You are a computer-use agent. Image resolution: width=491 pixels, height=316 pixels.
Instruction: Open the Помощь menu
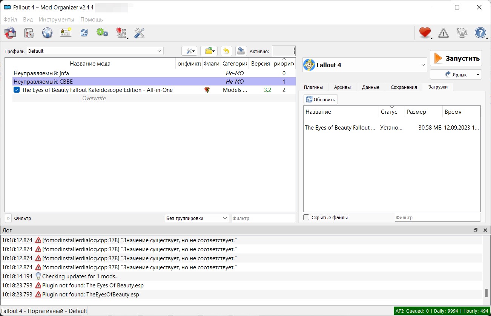pyautogui.click(x=92, y=19)
